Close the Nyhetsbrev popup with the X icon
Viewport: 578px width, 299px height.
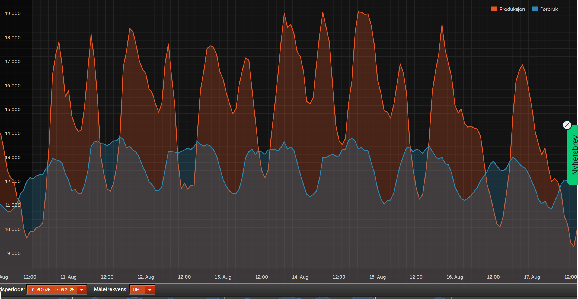[x=567, y=125]
